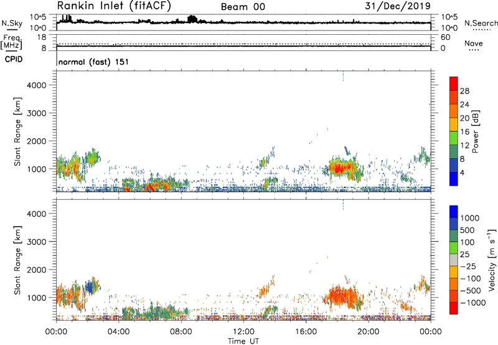
Task: Click the gray segment of Velocity colorbar
Action: (x=454, y=260)
